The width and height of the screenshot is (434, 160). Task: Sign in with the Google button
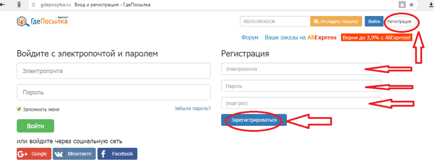[x=34, y=154]
